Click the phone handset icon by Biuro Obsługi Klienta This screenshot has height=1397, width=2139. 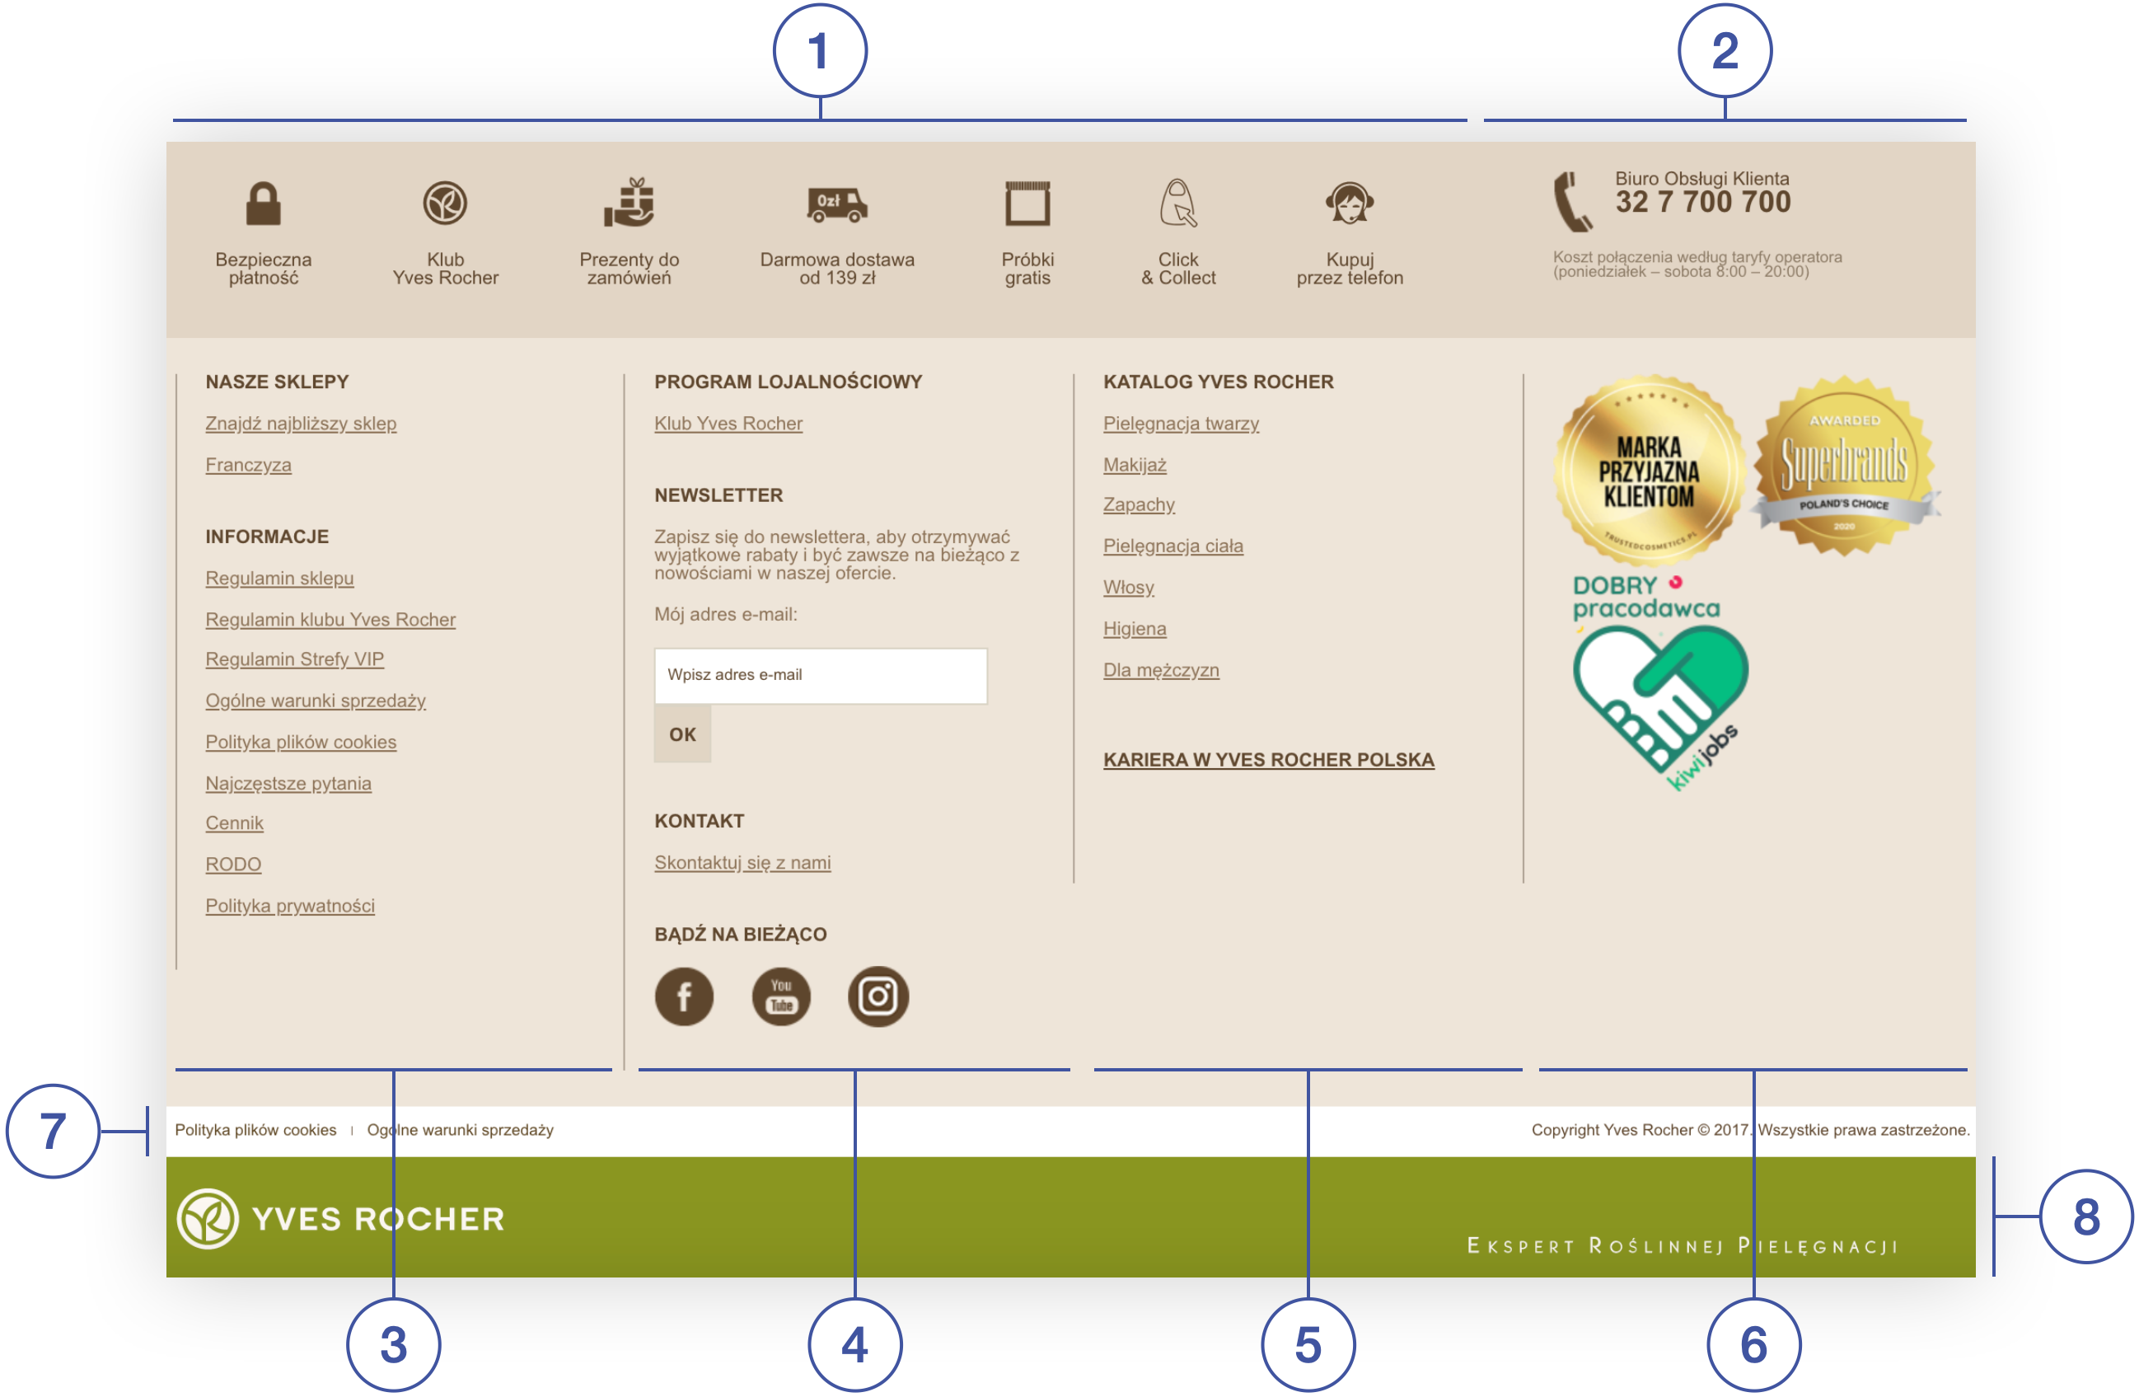point(1573,201)
